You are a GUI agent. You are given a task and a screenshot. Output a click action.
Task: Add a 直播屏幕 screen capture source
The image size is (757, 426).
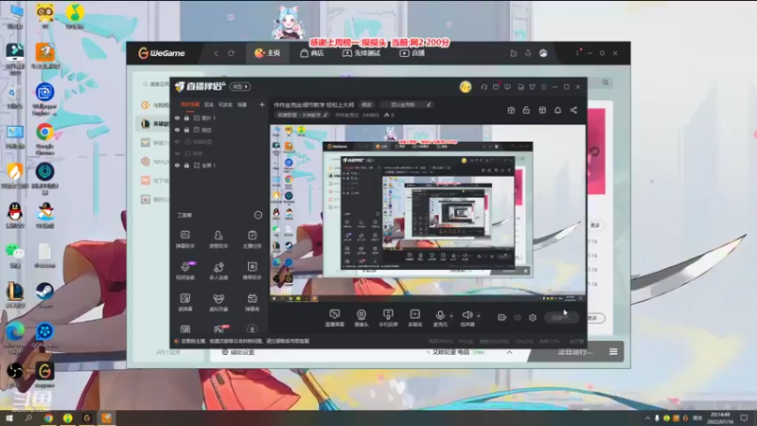pyautogui.click(x=335, y=318)
